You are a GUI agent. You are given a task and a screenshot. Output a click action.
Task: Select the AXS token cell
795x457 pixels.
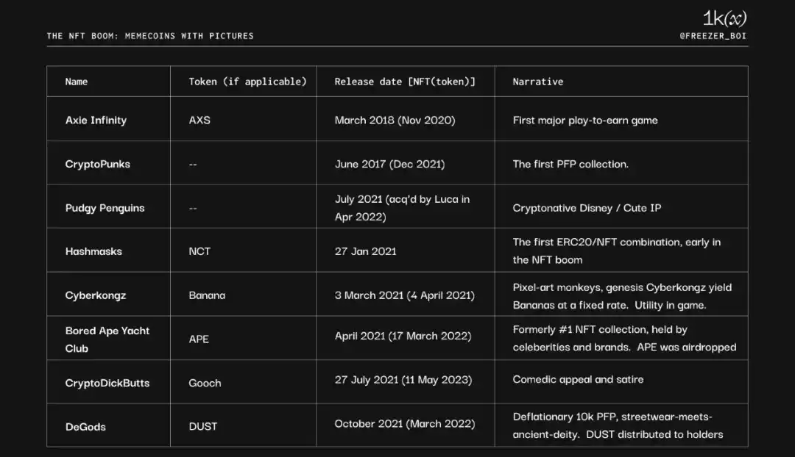[x=199, y=120]
